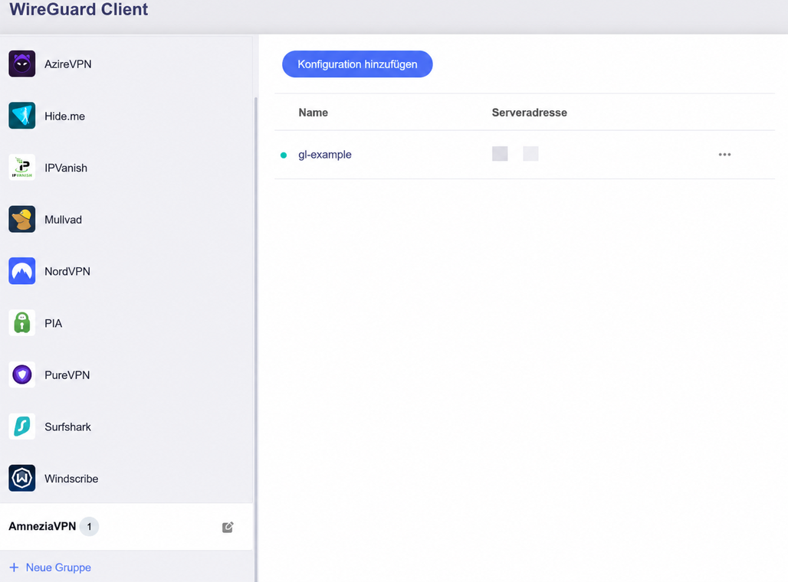This screenshot has width=788, height=582.
Task: Click the PIA green padlock icon
Action: pyautogui.click(x=22, y=323)
